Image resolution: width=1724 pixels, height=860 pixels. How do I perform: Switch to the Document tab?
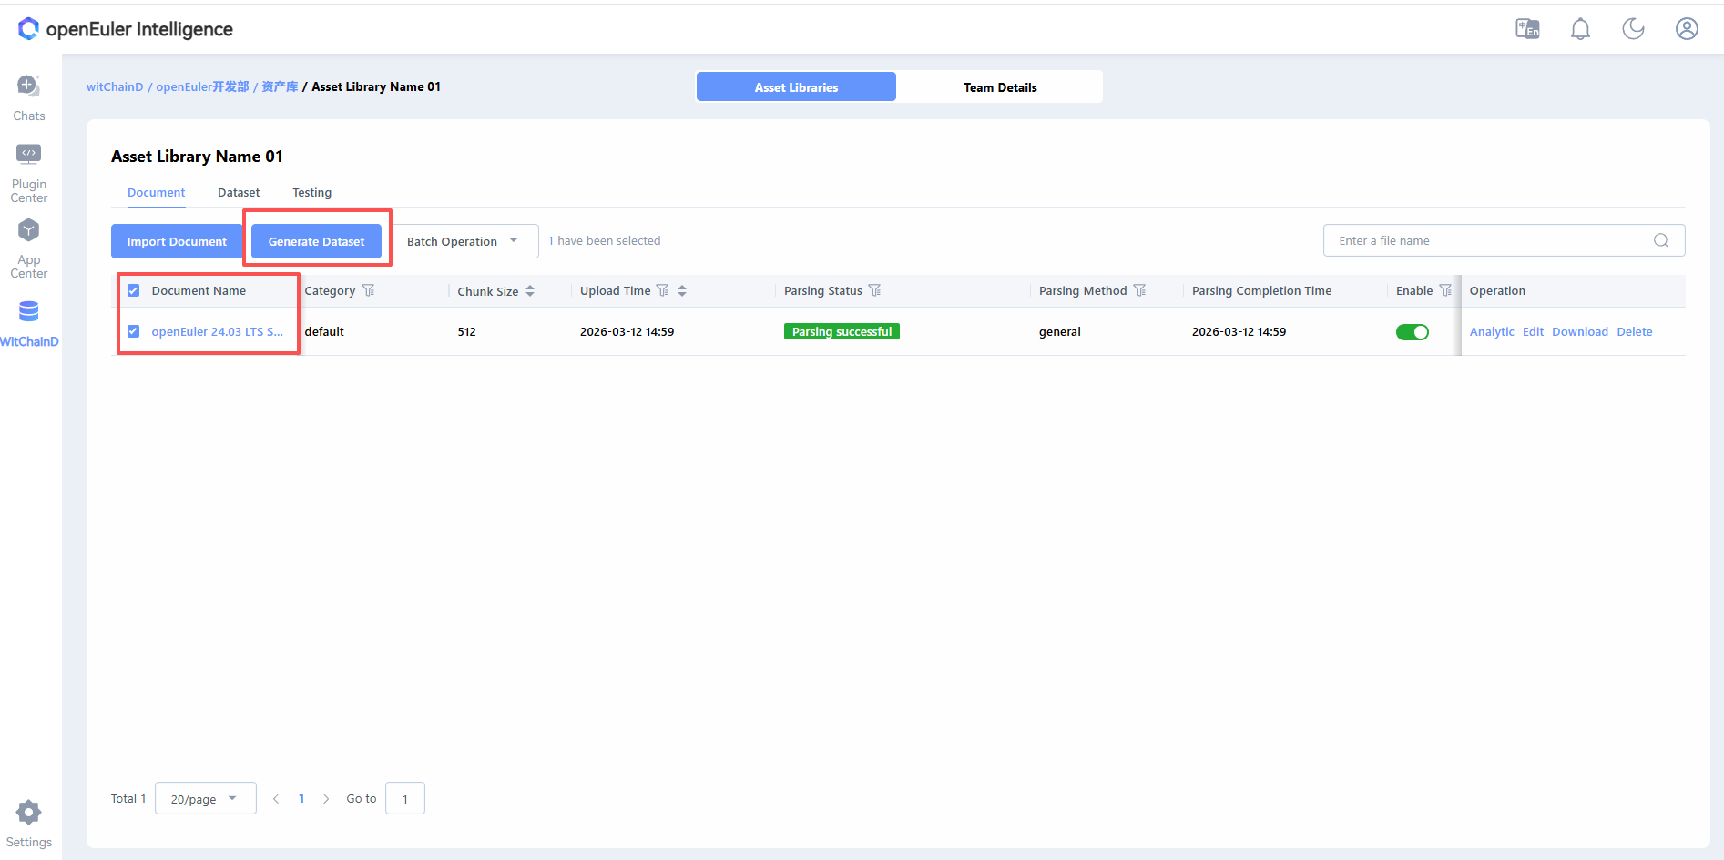[156, 192]
